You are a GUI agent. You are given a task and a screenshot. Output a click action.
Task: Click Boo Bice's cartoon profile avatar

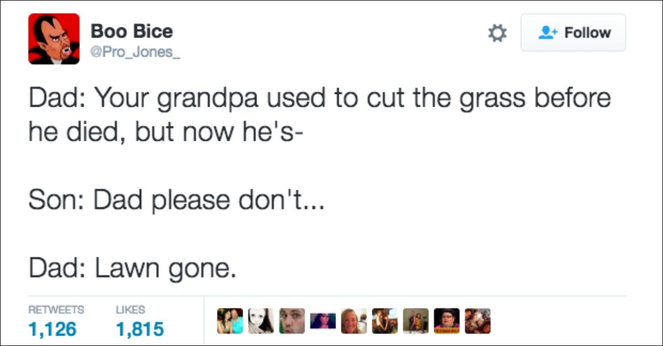pyautogui.click(x=54, y=38)
